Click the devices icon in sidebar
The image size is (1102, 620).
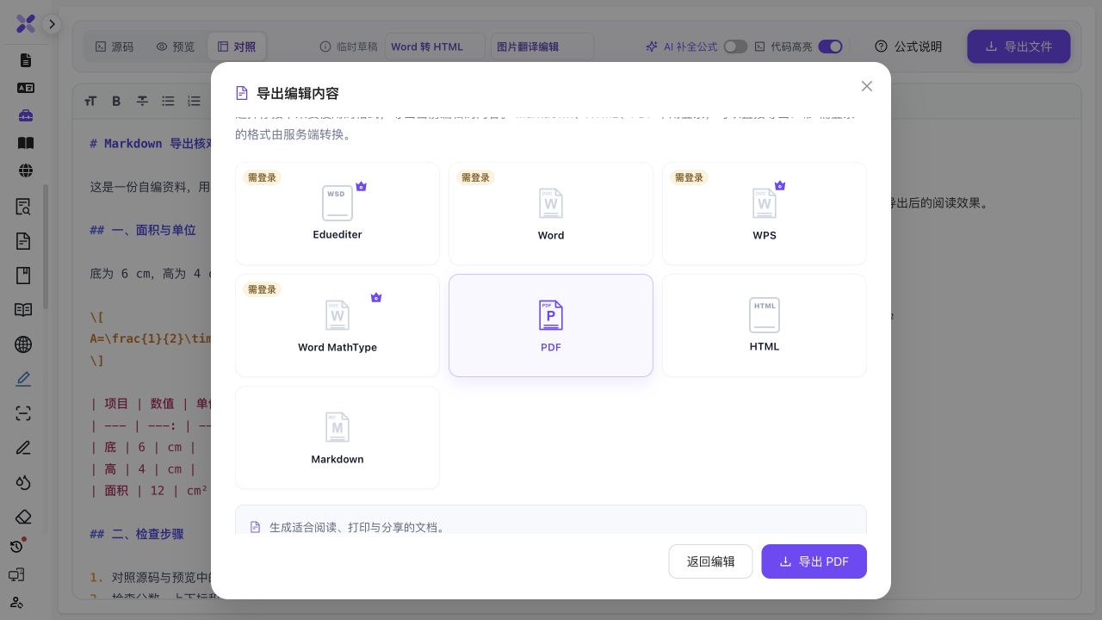[x=16, y=574]
